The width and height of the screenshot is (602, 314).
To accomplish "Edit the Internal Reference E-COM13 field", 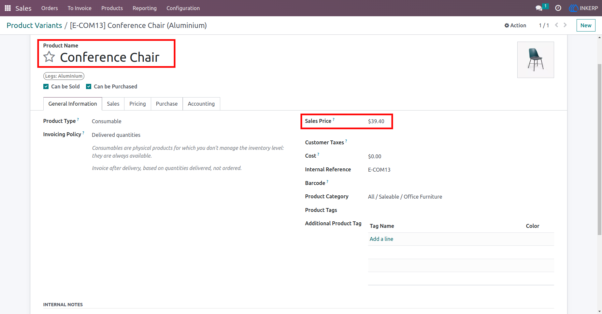I will pos(379,170).
